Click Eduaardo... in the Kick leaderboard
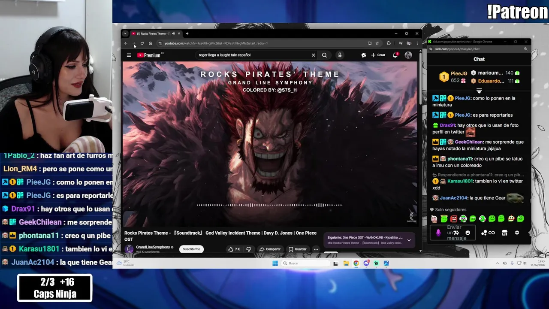The height and width of the screenshot is (309, 549). [491, 81]
